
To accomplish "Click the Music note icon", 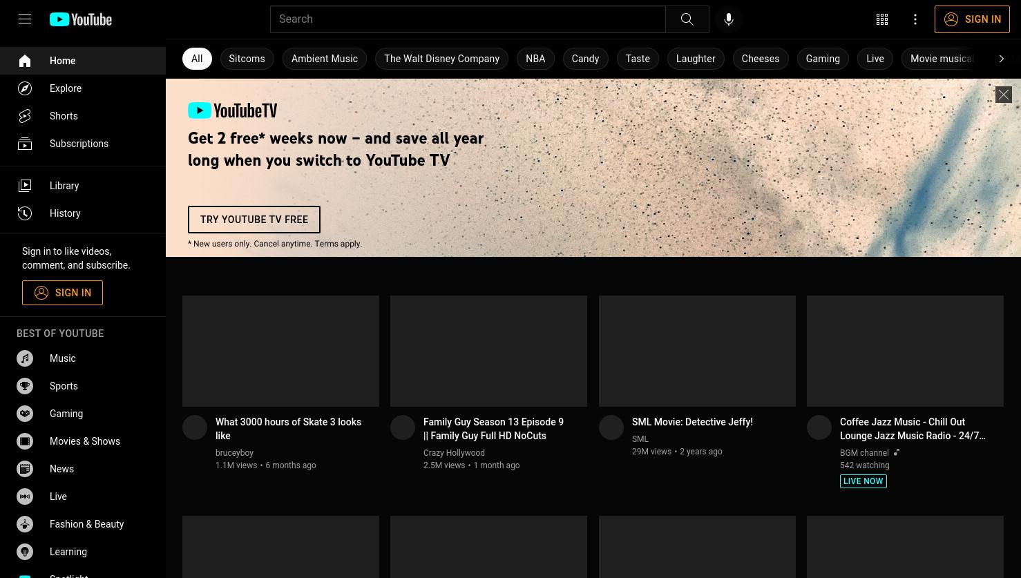I will point(25,358).
